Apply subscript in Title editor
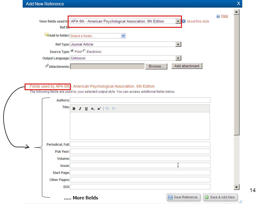272x204 pixels. coord(92,109)
